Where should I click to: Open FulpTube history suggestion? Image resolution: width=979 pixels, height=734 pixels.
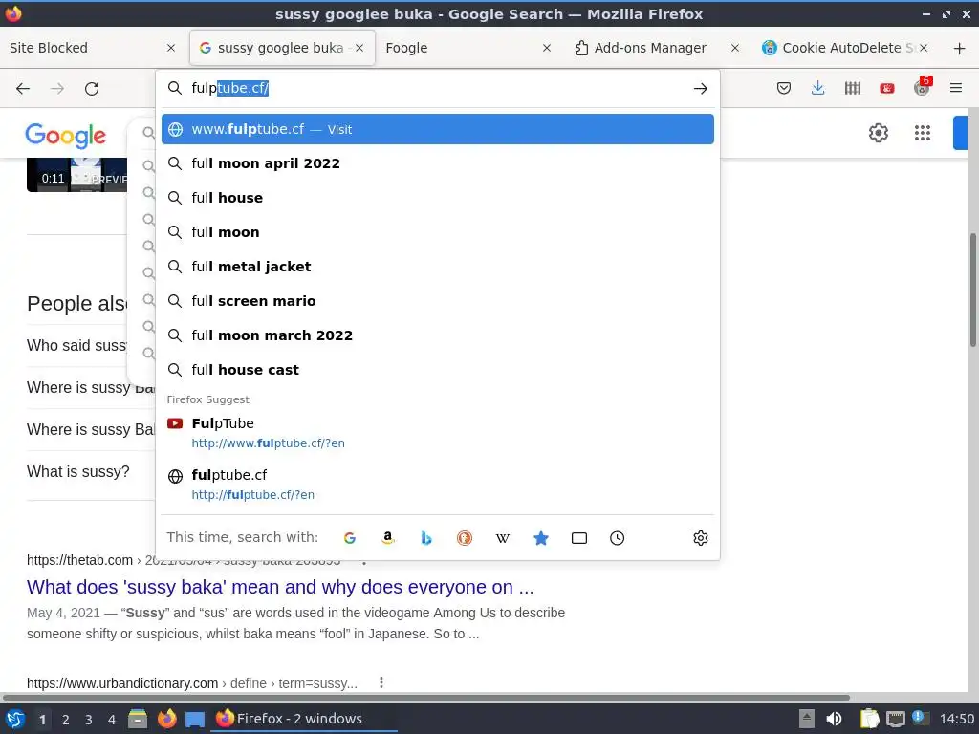coord(438,433)
